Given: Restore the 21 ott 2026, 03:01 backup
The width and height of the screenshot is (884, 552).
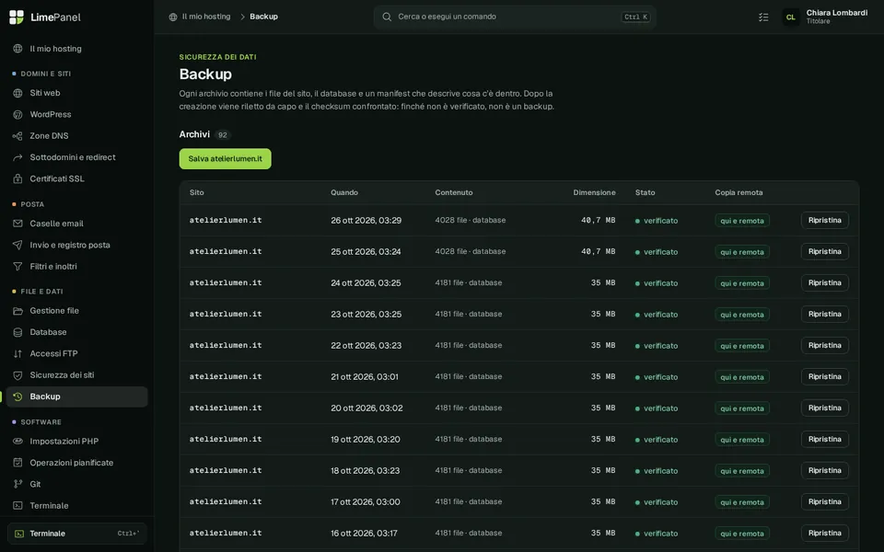Looking at the screenshot, I should 825,377.
